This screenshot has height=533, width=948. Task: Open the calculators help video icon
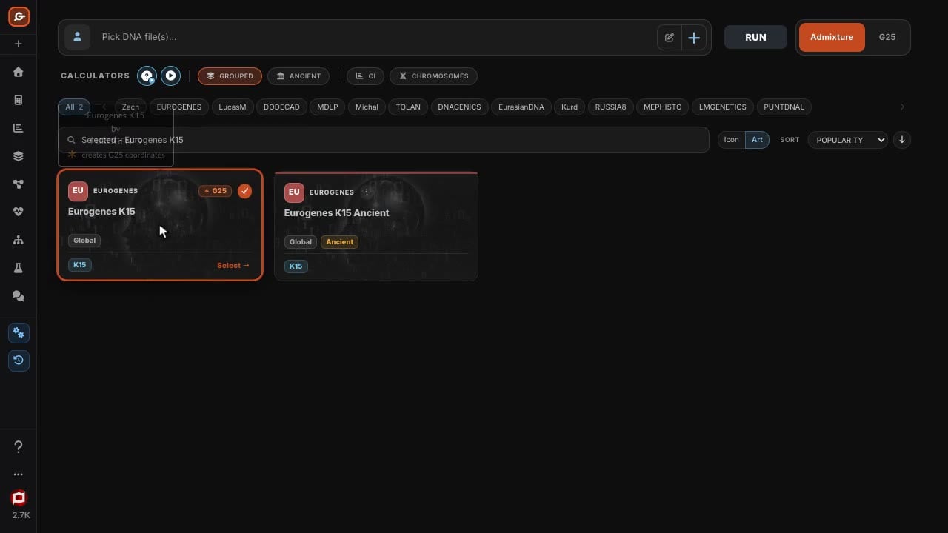(x=147, y=76)
